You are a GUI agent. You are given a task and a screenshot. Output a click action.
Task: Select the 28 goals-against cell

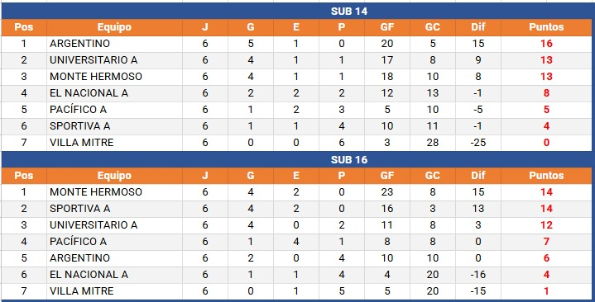coord(433,143)
